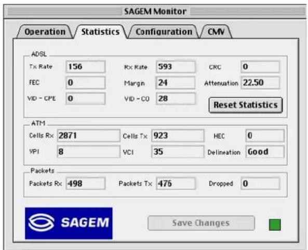Click the Cells Rx field showing 2871
Viewport: 308px width, 250px height.
(89, 135)
